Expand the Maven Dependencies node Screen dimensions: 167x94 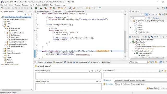3,53
